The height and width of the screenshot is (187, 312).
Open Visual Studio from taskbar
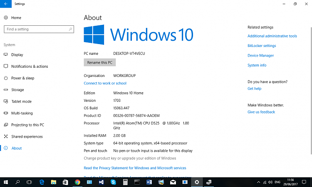coord(101,182)
